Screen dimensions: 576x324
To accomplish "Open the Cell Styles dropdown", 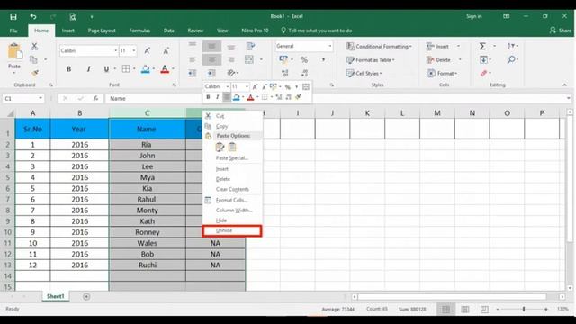I will point(364,73).
